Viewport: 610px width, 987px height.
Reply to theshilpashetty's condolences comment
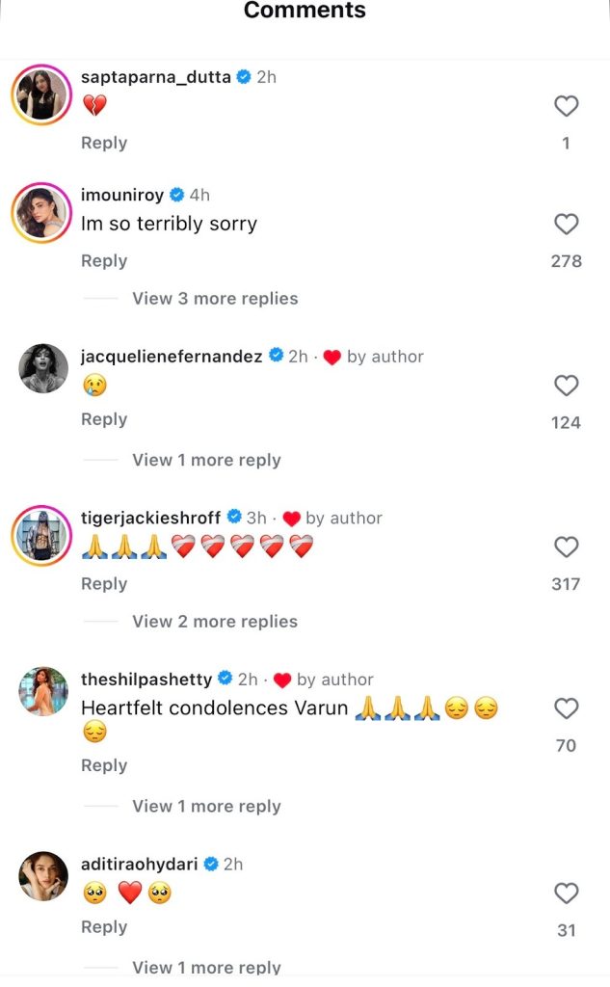coord(104,765)
